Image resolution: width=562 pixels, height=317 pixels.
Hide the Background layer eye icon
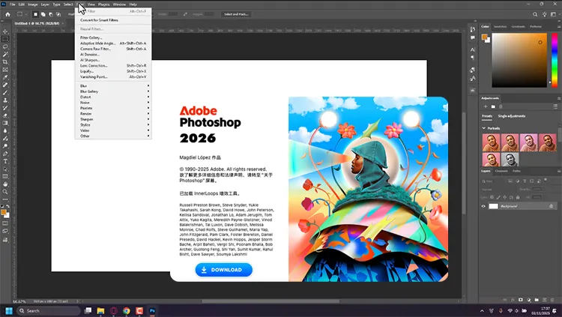pyautogui.click(x=483, y=206)
